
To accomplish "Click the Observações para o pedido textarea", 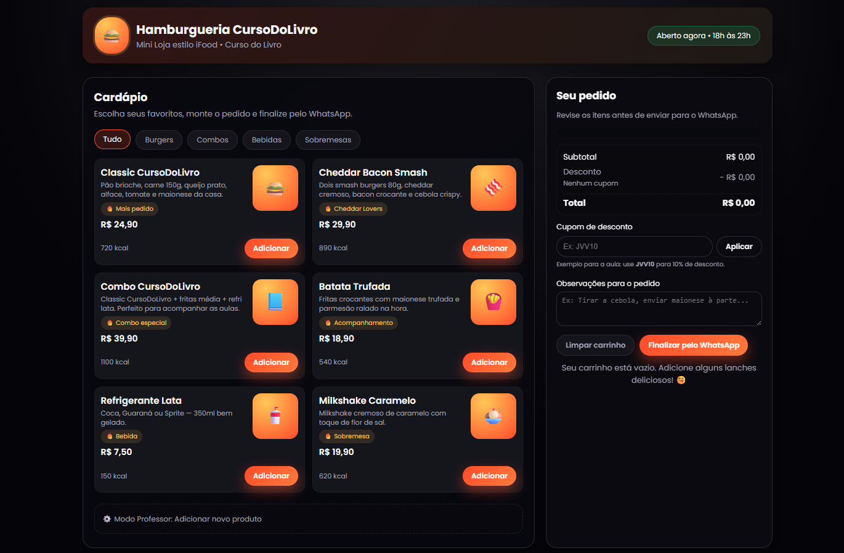I will (x=659, y=309).
